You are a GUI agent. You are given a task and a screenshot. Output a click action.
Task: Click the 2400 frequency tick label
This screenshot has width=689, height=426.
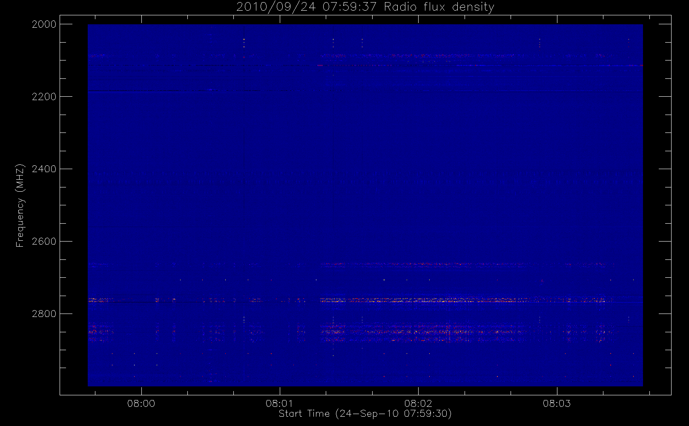[x=44, y=169]
